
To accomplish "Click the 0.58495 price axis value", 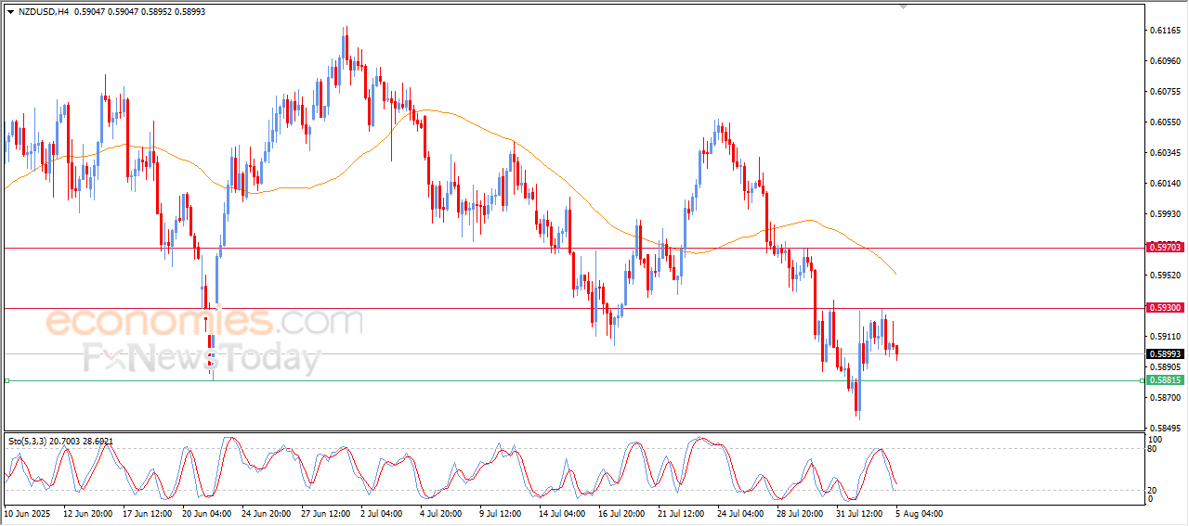I will point(1165,429).
